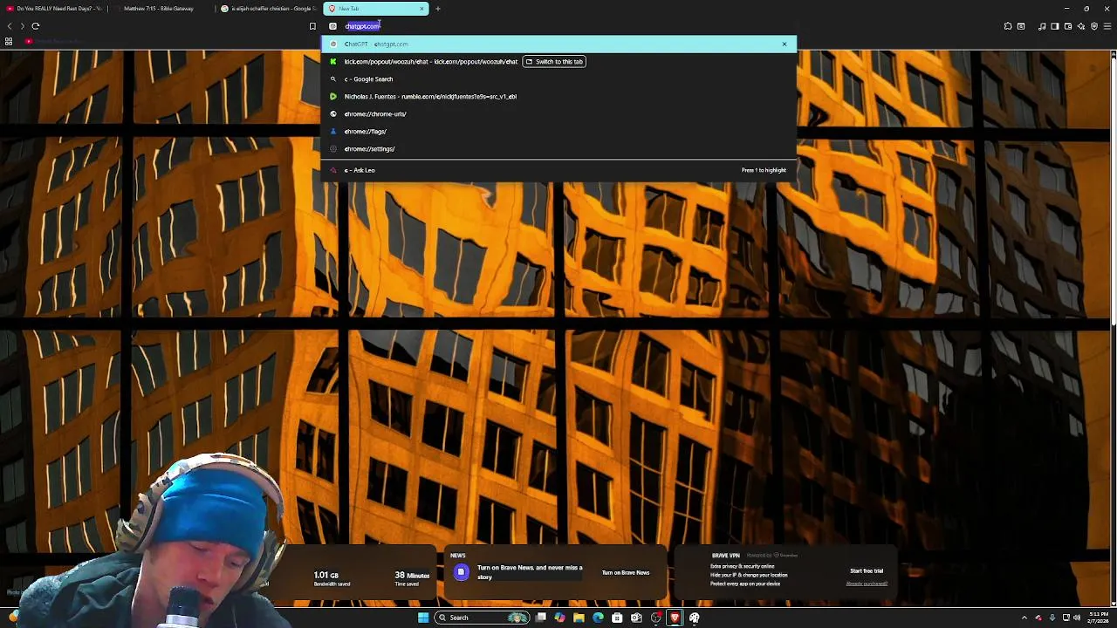Click the taskbar Search box

(x=482, y=618)
